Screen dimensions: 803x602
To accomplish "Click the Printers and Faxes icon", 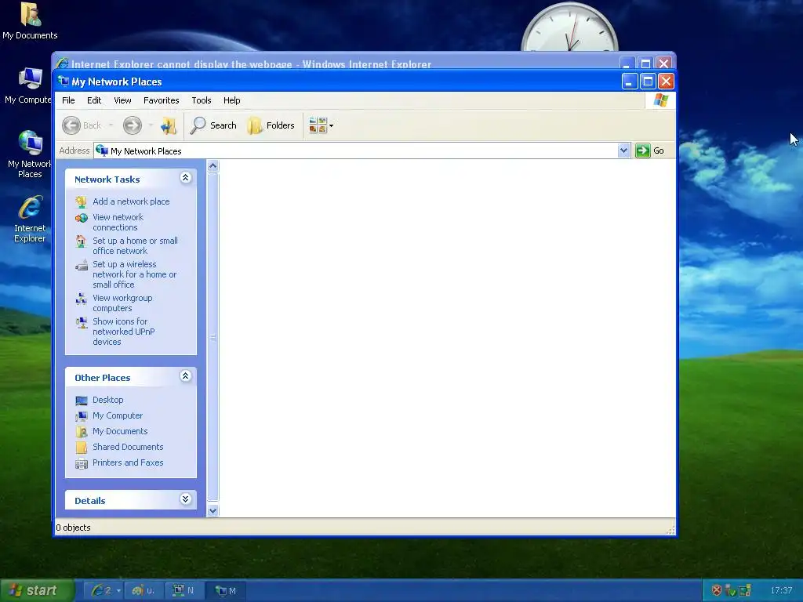I will [81, 464].
